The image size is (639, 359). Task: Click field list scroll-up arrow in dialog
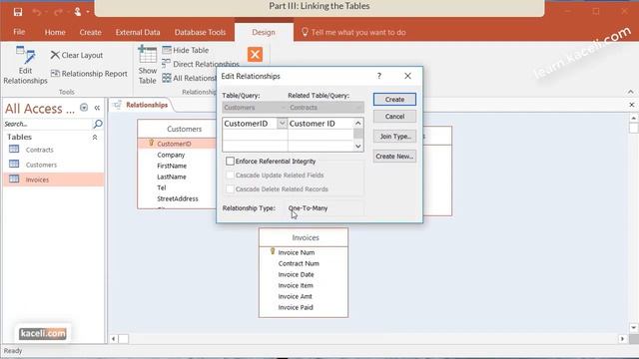point(358,123)
